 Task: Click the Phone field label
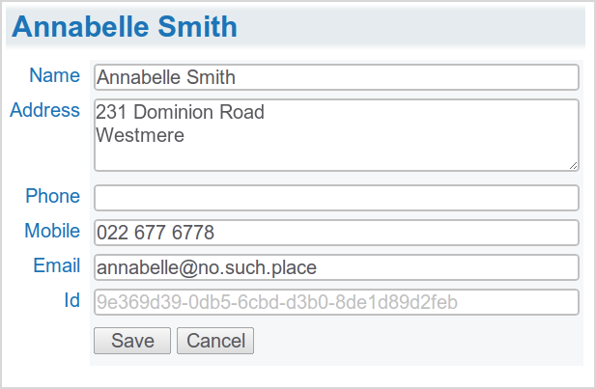[53, 196]
